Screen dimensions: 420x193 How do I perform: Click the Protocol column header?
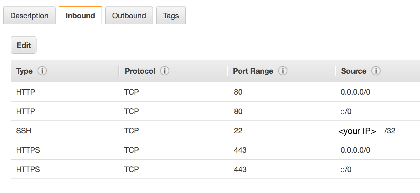click(140, 71)
